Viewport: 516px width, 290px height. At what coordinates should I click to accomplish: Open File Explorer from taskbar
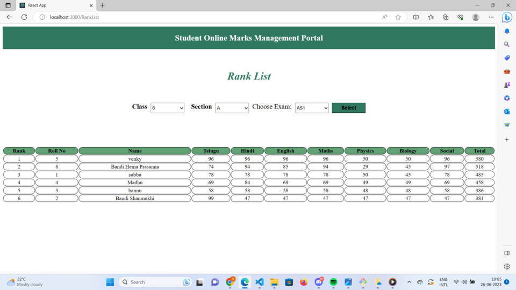[274, 282]
